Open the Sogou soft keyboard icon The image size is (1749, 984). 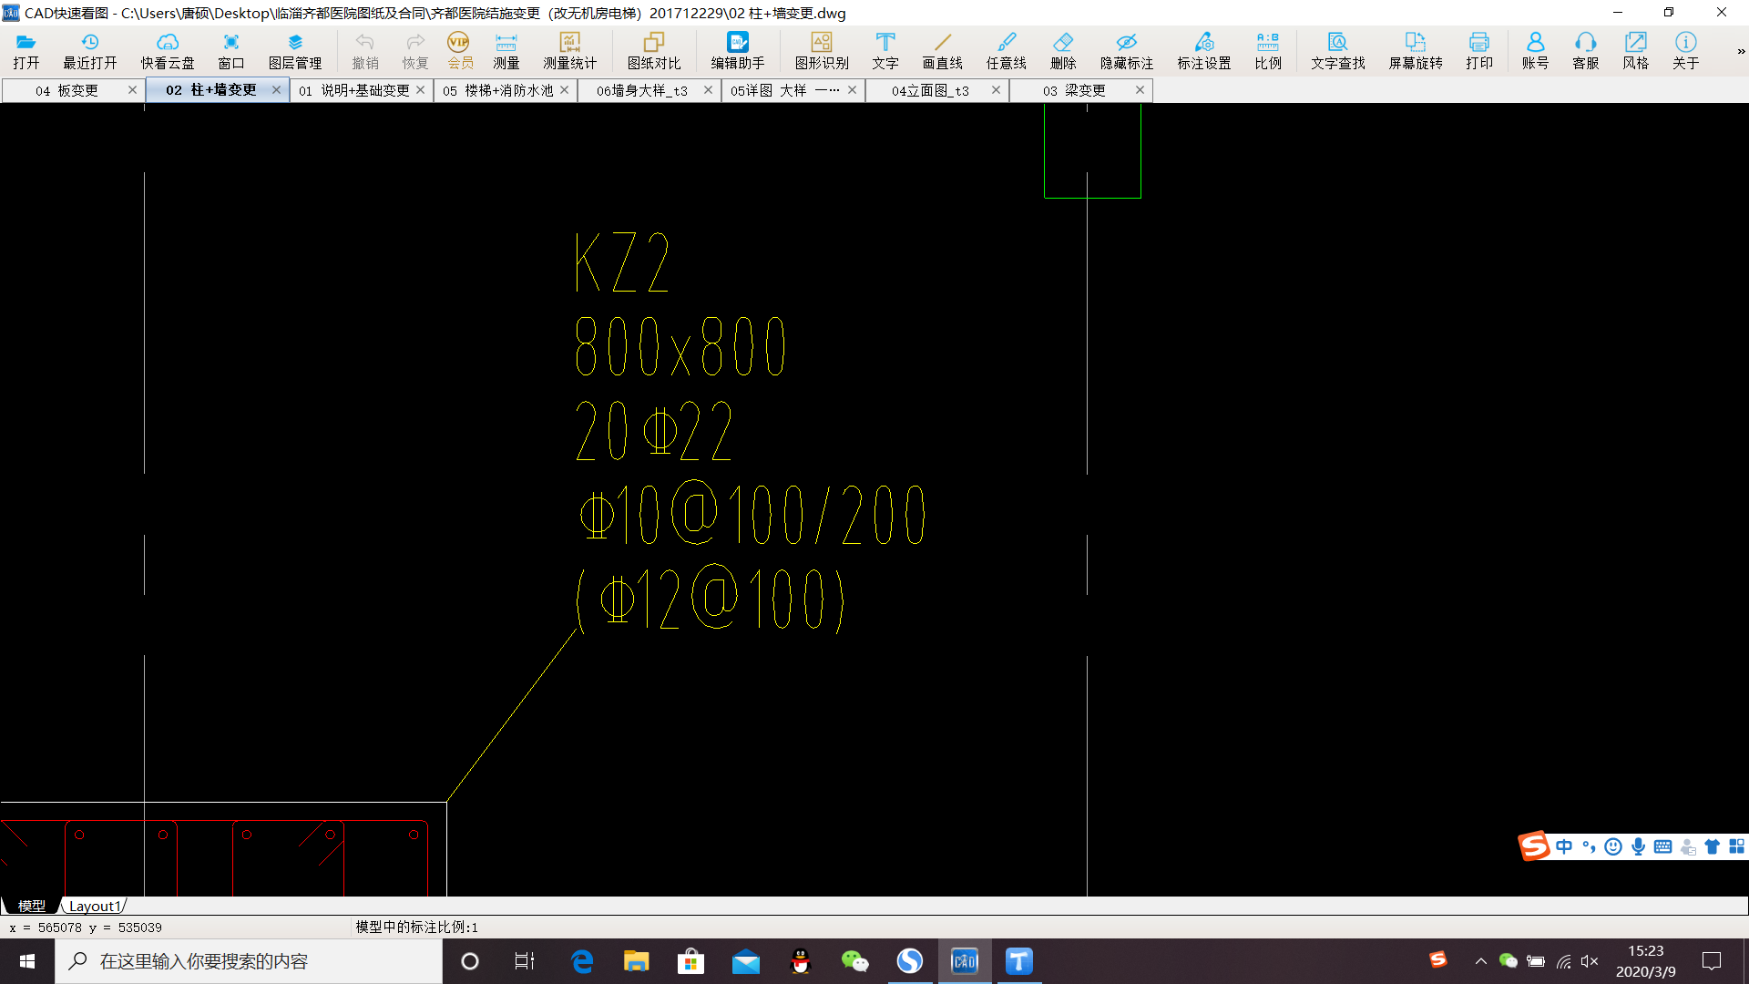[x=1662, y=846]
